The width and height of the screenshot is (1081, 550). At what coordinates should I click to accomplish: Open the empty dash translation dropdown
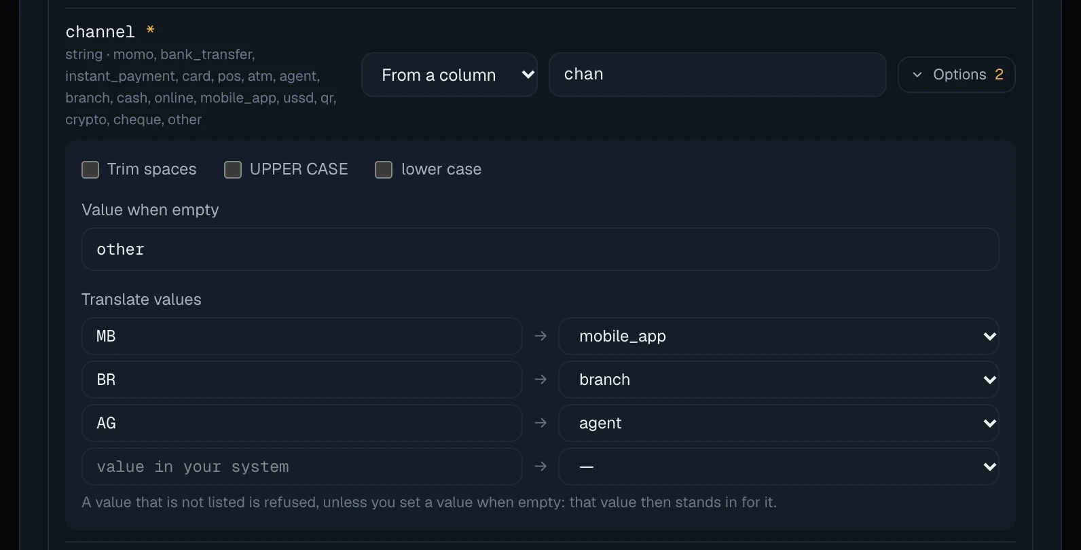(778, 466)
